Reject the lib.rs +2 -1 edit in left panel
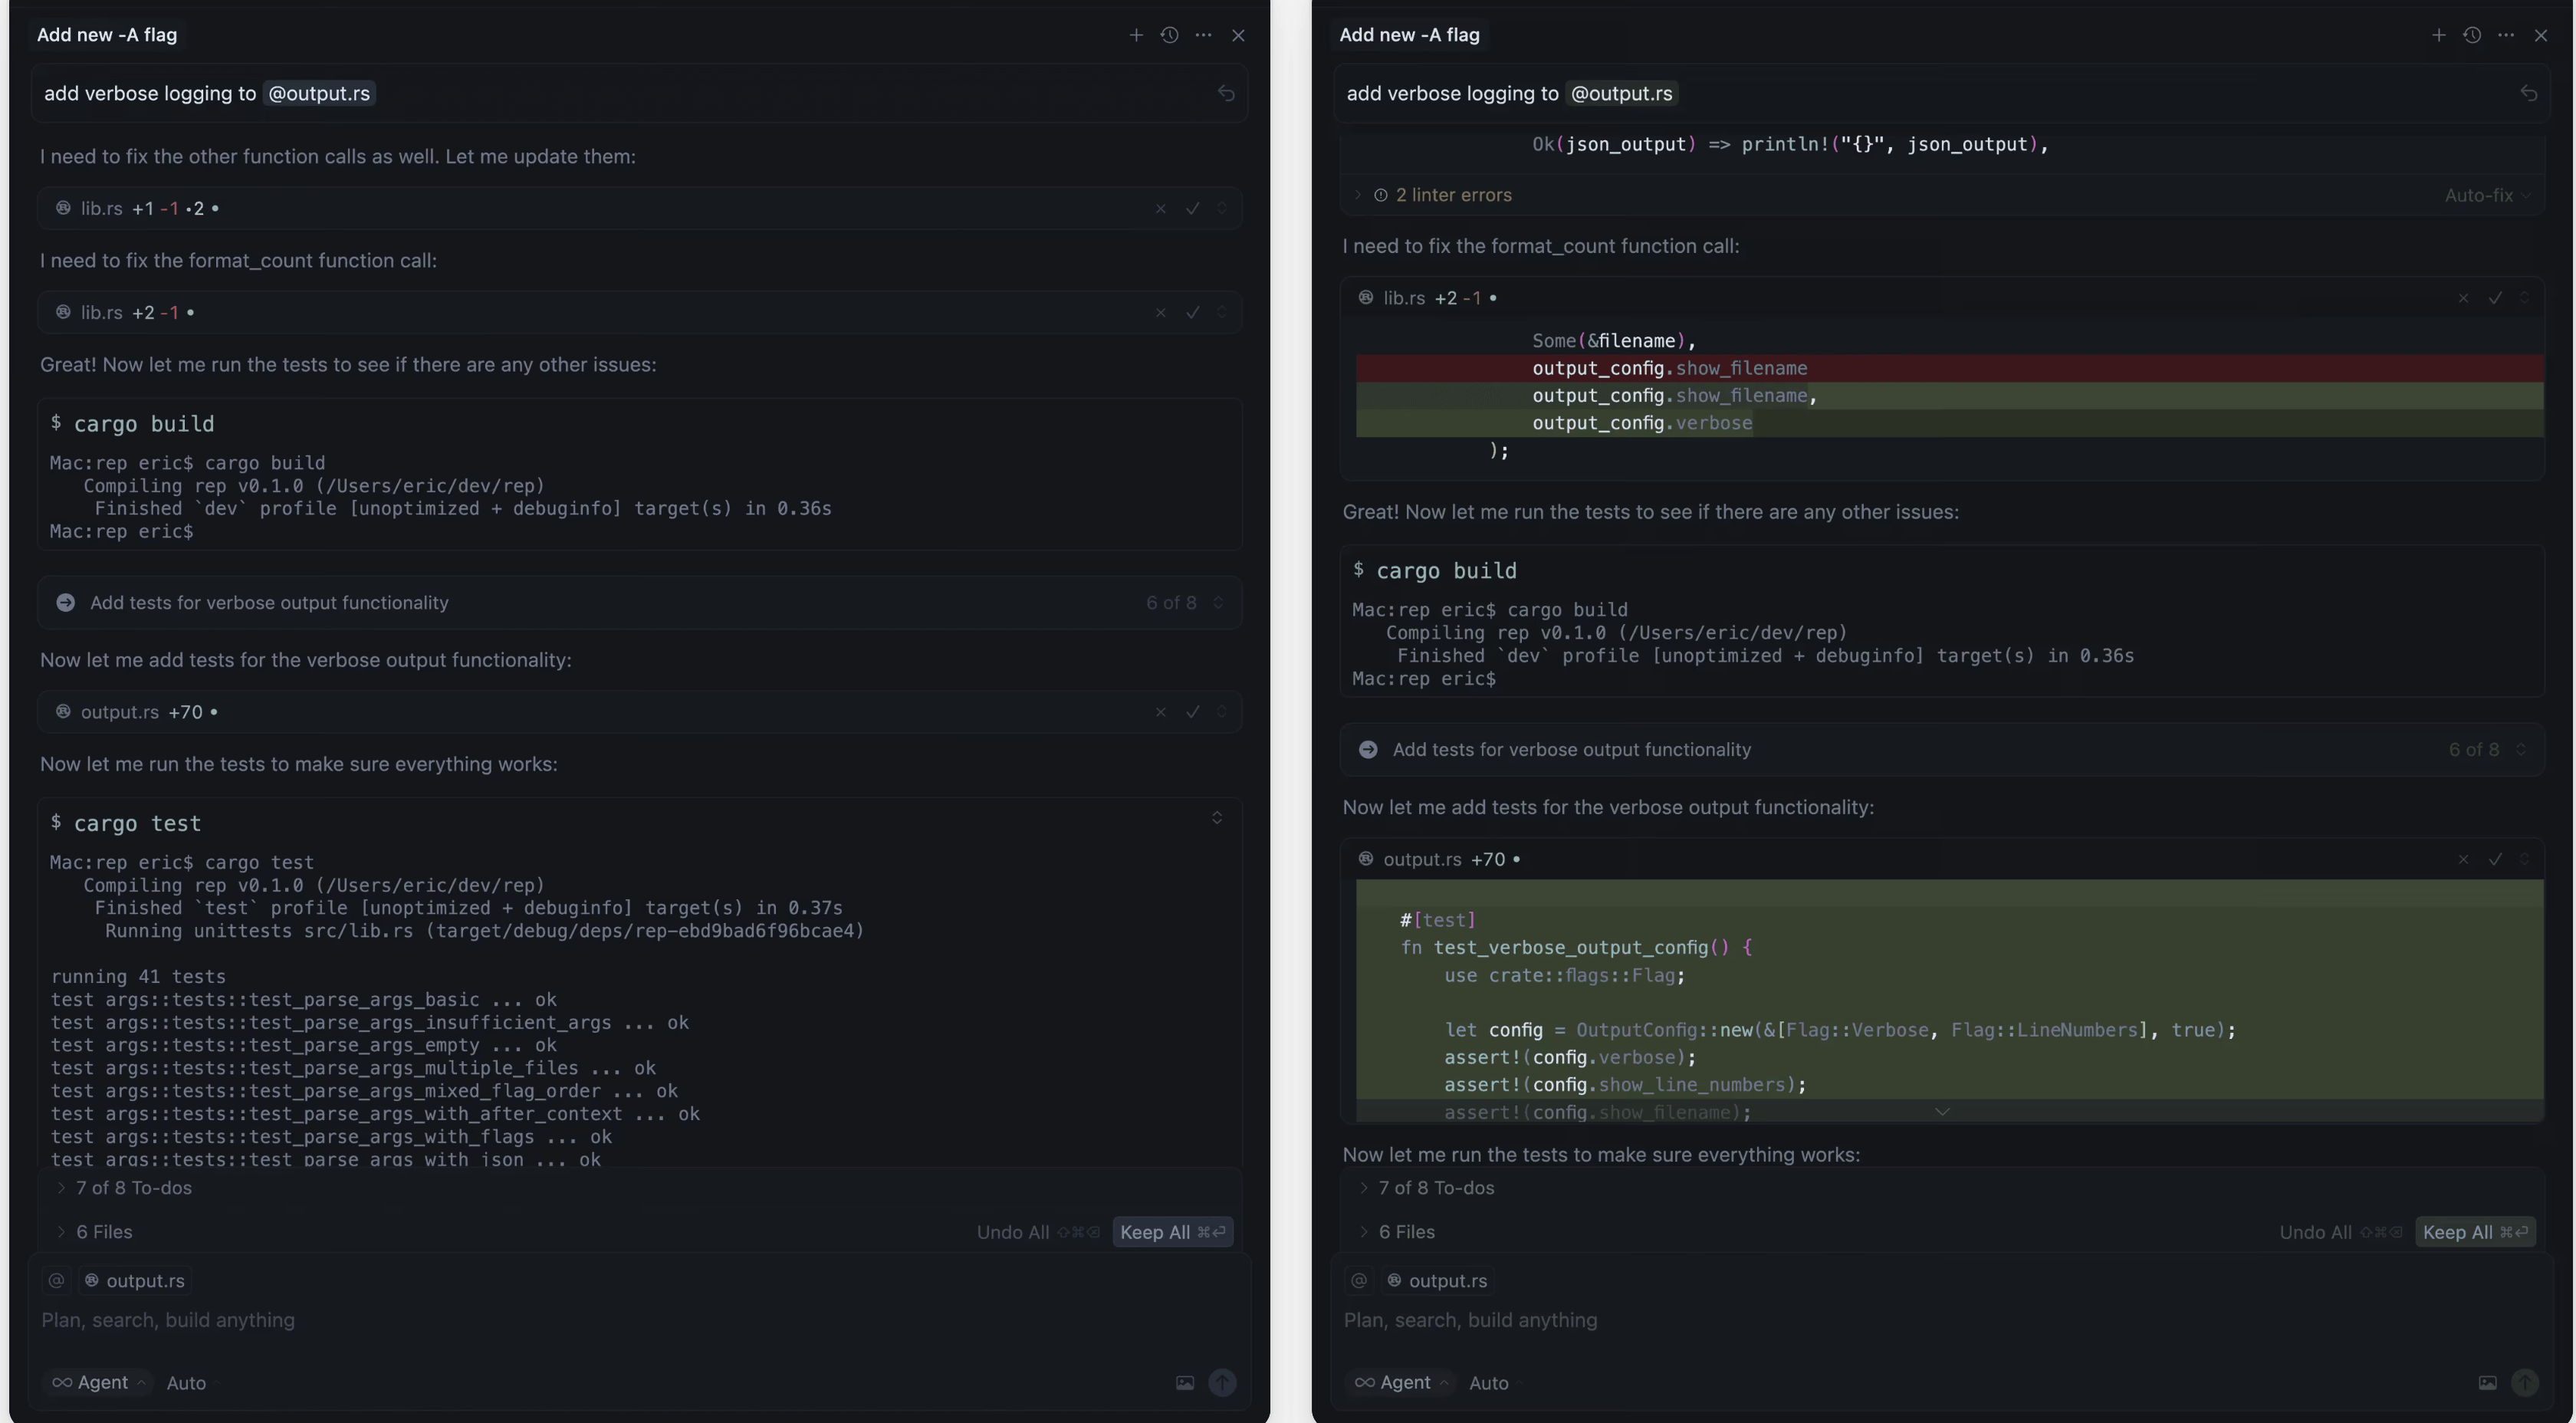The width and height of the screenshot is (2576, 1423). [x=1160, y=313]
